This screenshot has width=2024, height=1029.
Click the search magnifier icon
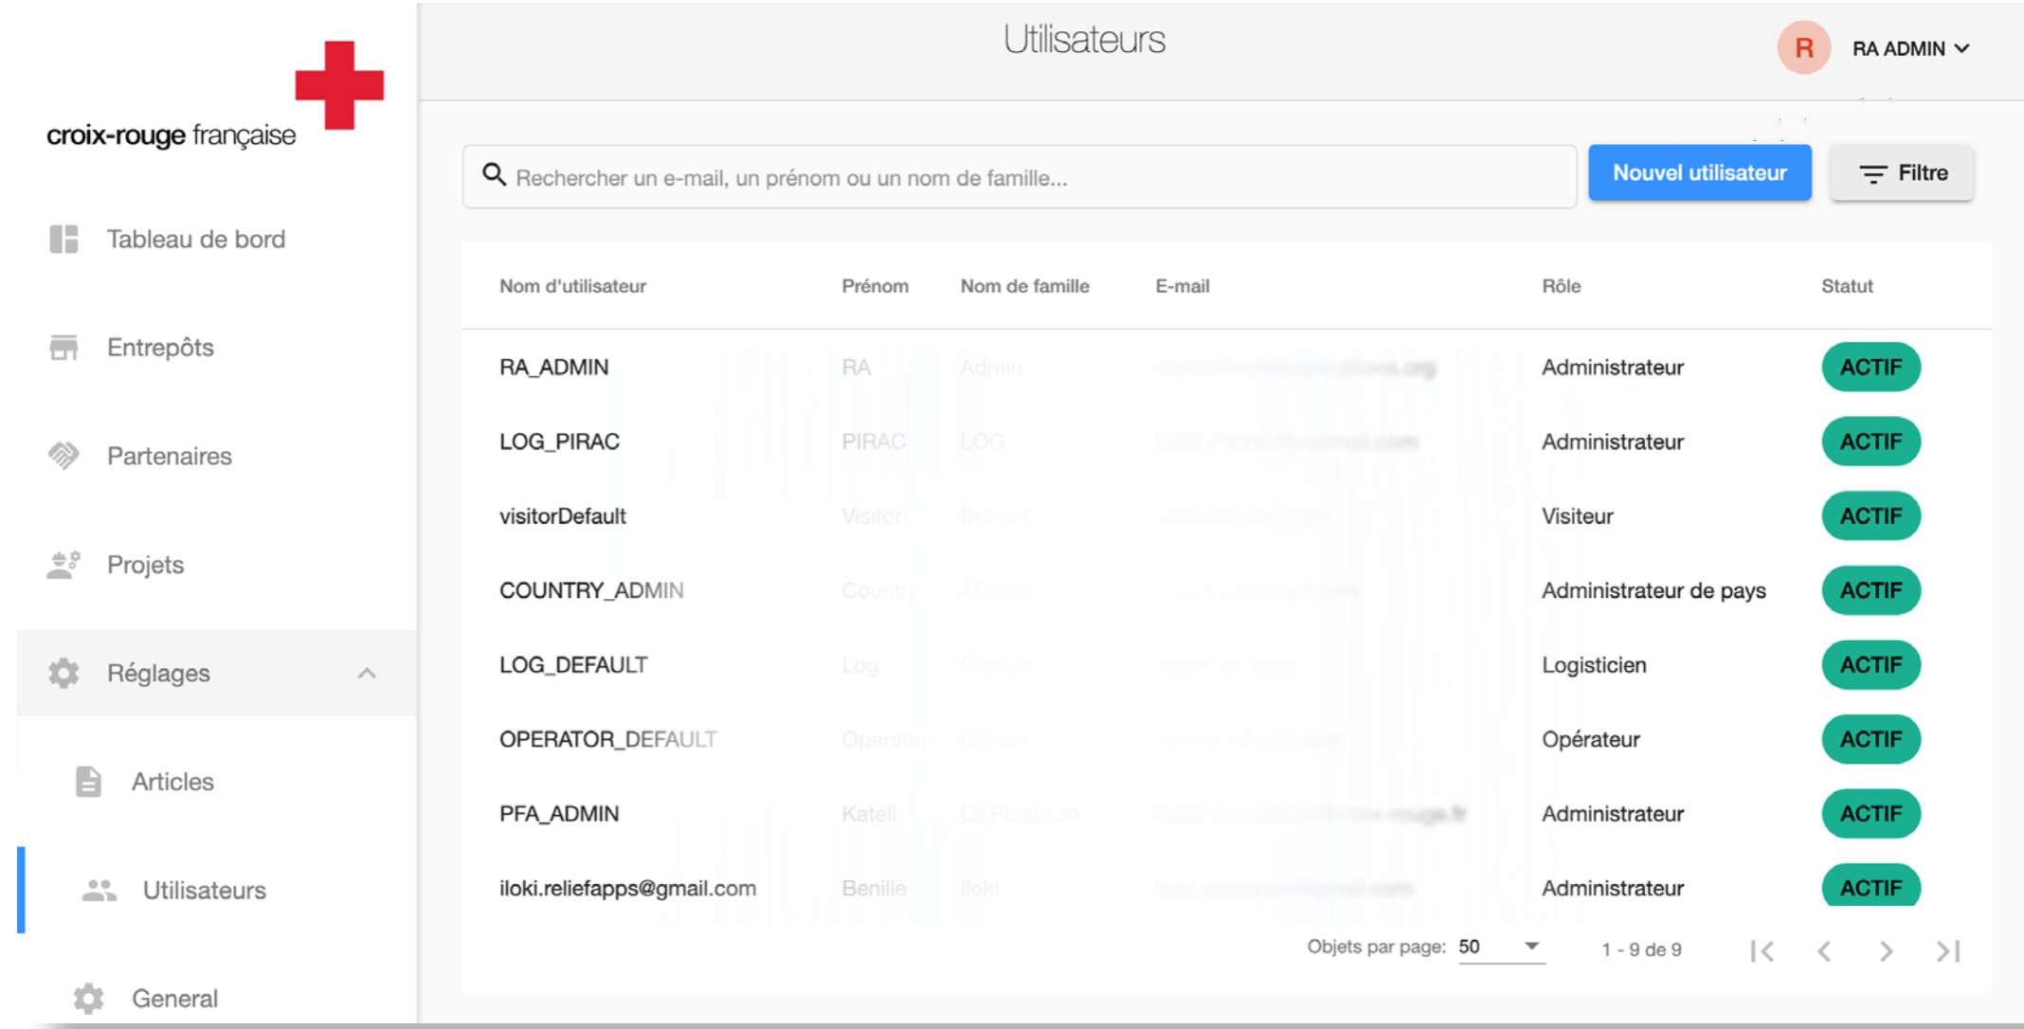tap(494, 174)
